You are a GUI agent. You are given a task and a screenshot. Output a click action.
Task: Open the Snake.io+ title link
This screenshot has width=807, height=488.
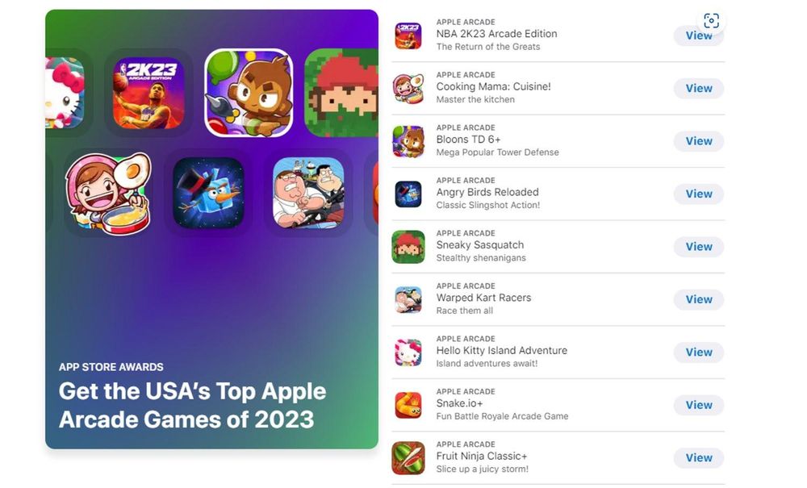pyautogui.click(x=460, y=403)
